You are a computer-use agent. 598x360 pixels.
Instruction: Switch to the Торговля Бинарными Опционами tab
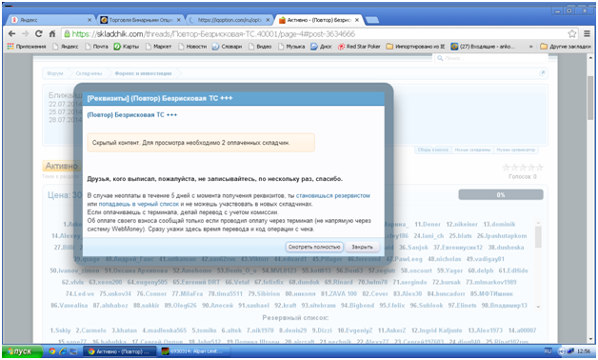coord(140,20)
